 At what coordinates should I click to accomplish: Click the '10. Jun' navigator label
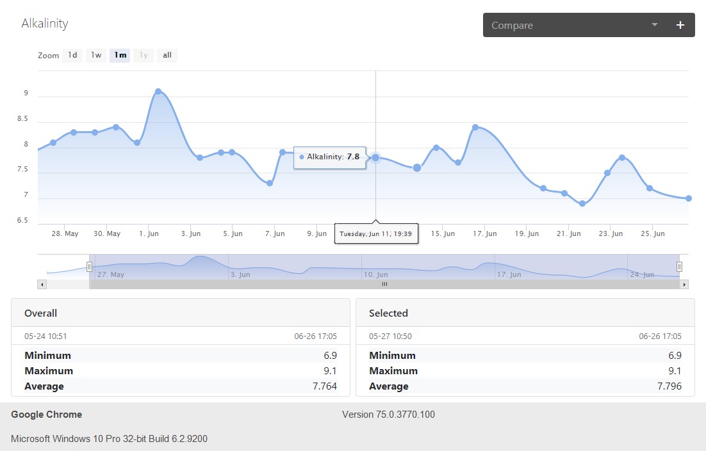[375, 274]
